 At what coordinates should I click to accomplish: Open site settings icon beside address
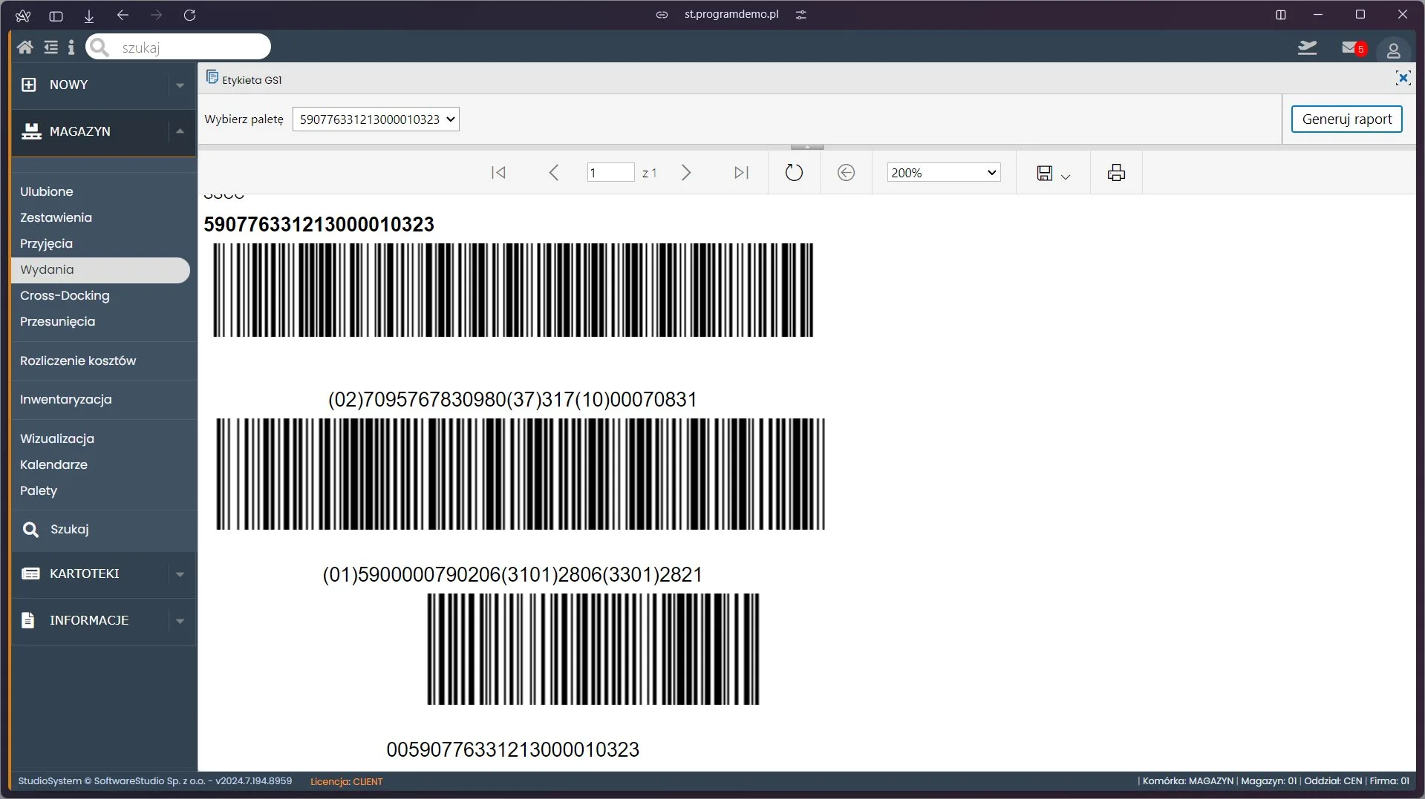(x=800, y=15)
